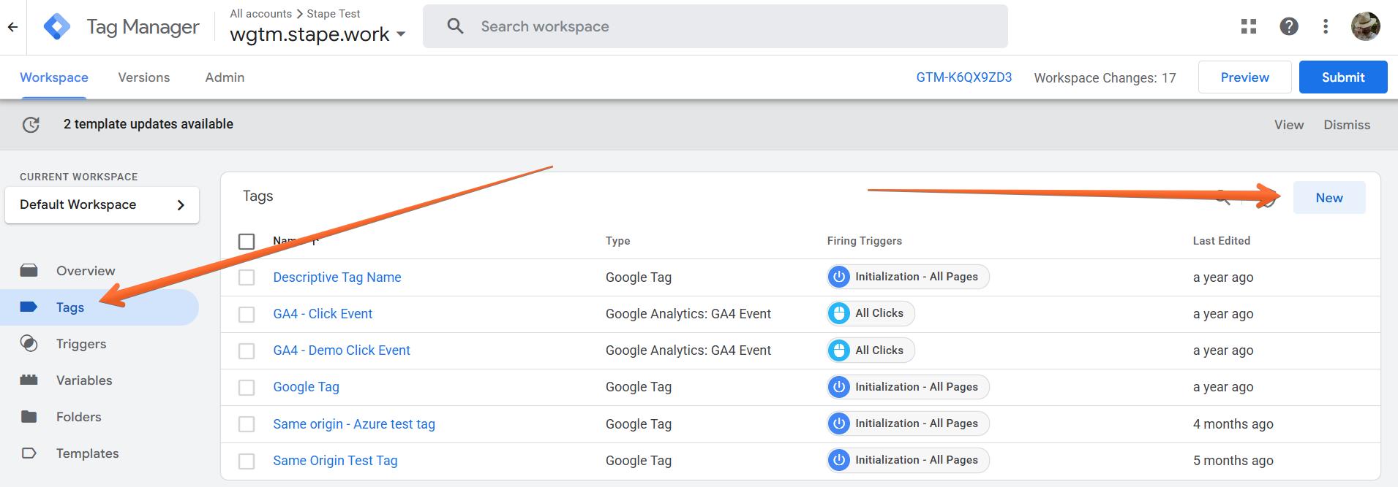Sort by the Type column header

(x=617, y=241)
